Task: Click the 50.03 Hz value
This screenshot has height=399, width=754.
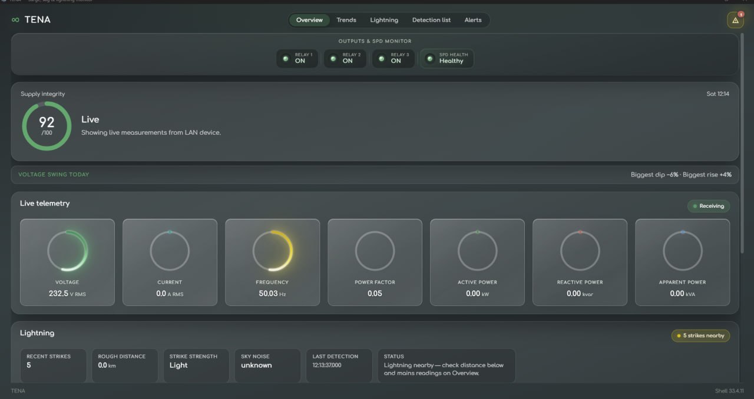Action: [272, 293]
